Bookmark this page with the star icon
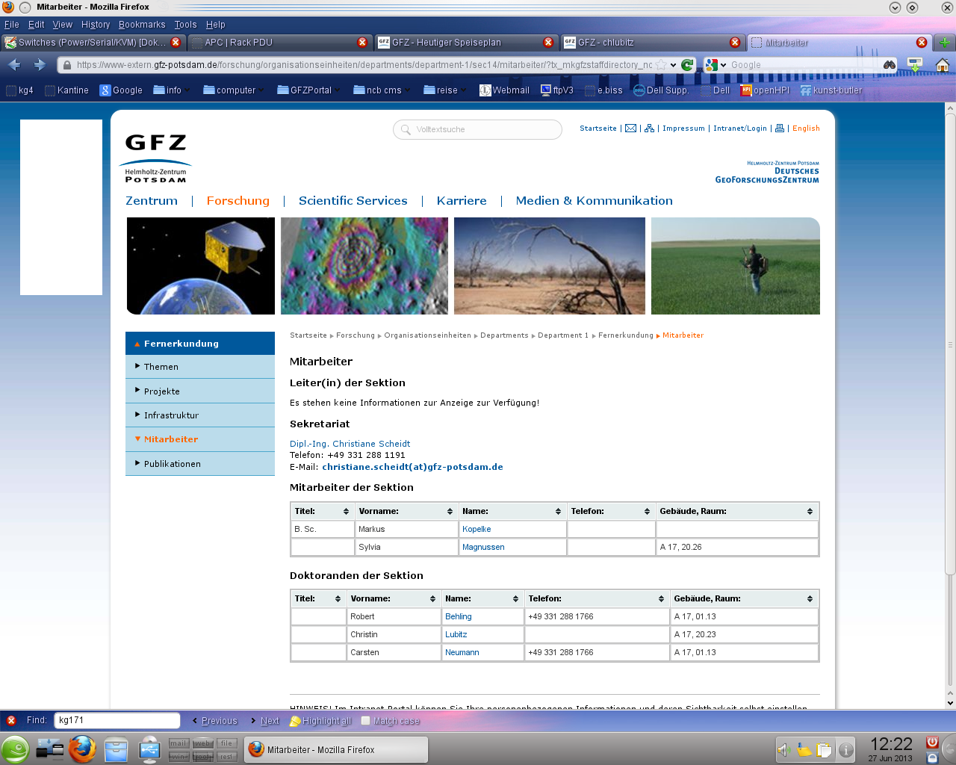This screenshot has width=956, height=765. [661, 65]
